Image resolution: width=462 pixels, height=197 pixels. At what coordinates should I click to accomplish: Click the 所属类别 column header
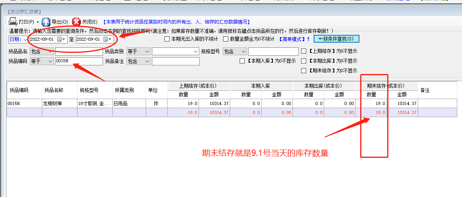129,90
